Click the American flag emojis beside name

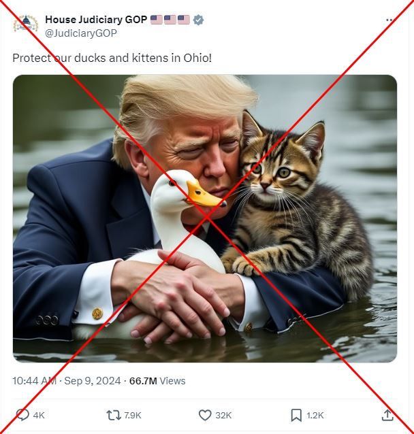(170, 20)
